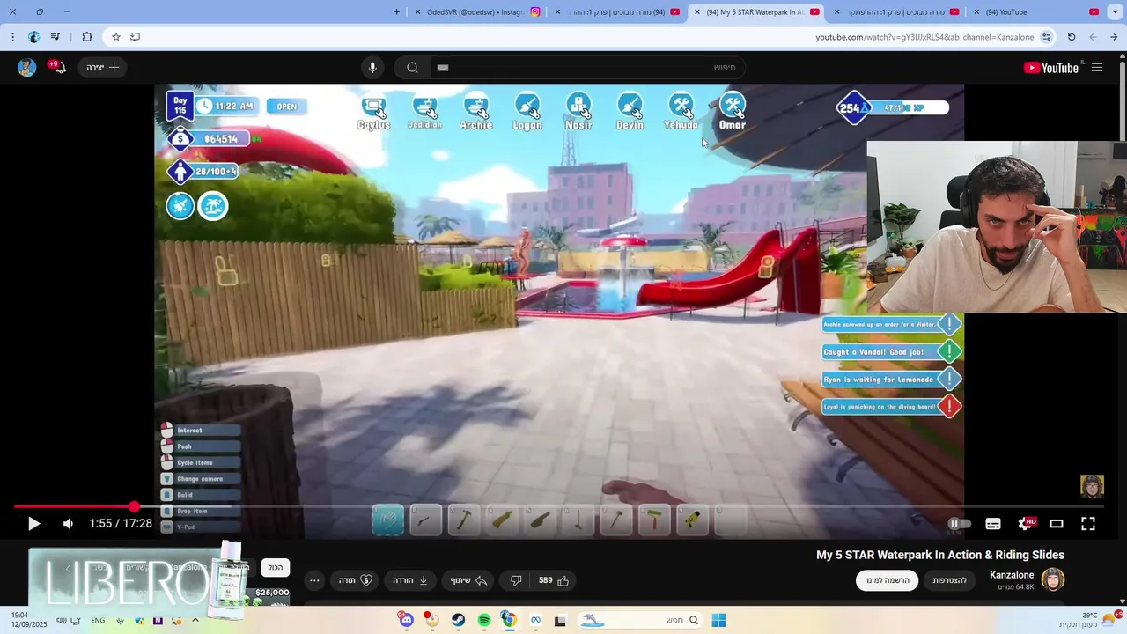1127x634 pixels.
Task: Close the OdedSVR Instagram tab
Action: click(x=417, y=12)
